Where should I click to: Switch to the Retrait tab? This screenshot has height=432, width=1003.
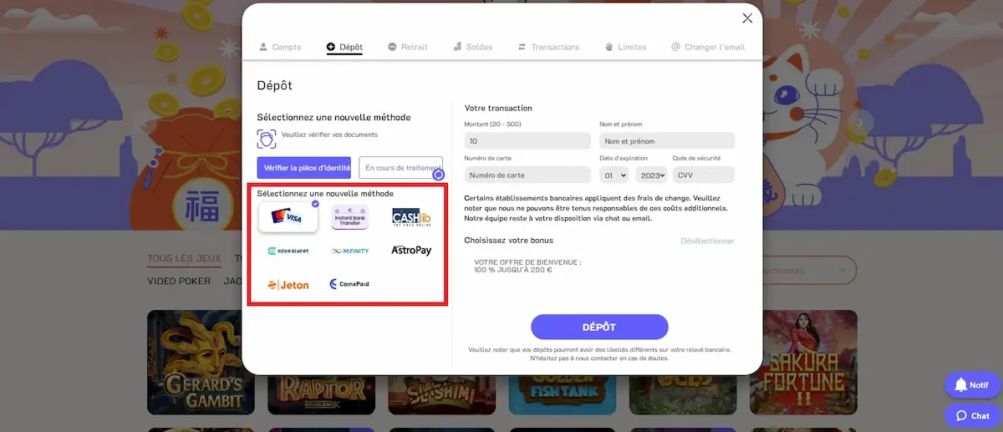408,47
